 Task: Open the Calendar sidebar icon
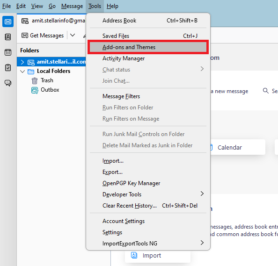coord(8,52)
